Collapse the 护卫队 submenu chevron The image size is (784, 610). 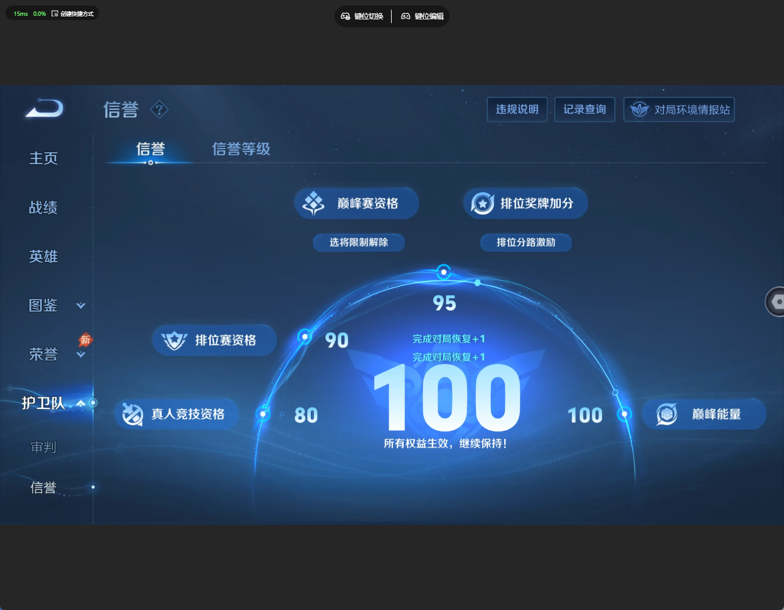(80, 403)
